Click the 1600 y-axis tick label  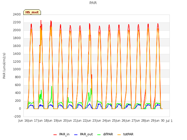coord(17,46)
